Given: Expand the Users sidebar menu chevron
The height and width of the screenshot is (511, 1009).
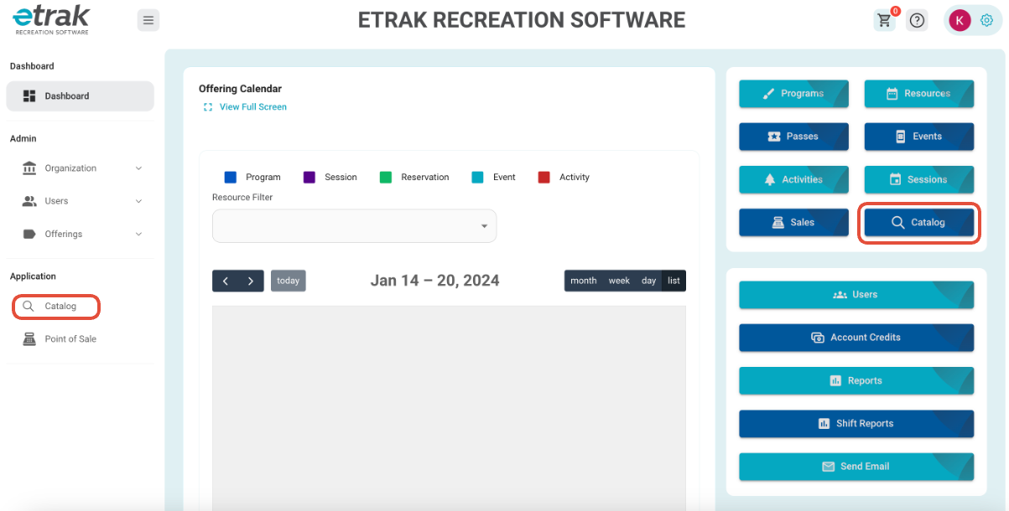Looking at the screenshot, I should [138, 201].
